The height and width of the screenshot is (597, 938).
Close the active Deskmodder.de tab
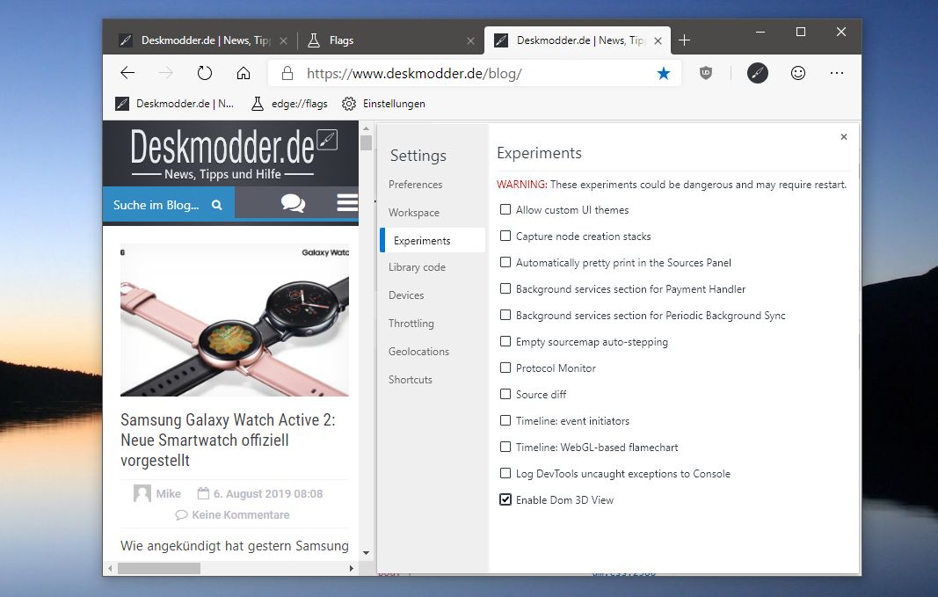pyautogui.click(x=658, y=40)
